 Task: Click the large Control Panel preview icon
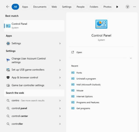(101, 24)
